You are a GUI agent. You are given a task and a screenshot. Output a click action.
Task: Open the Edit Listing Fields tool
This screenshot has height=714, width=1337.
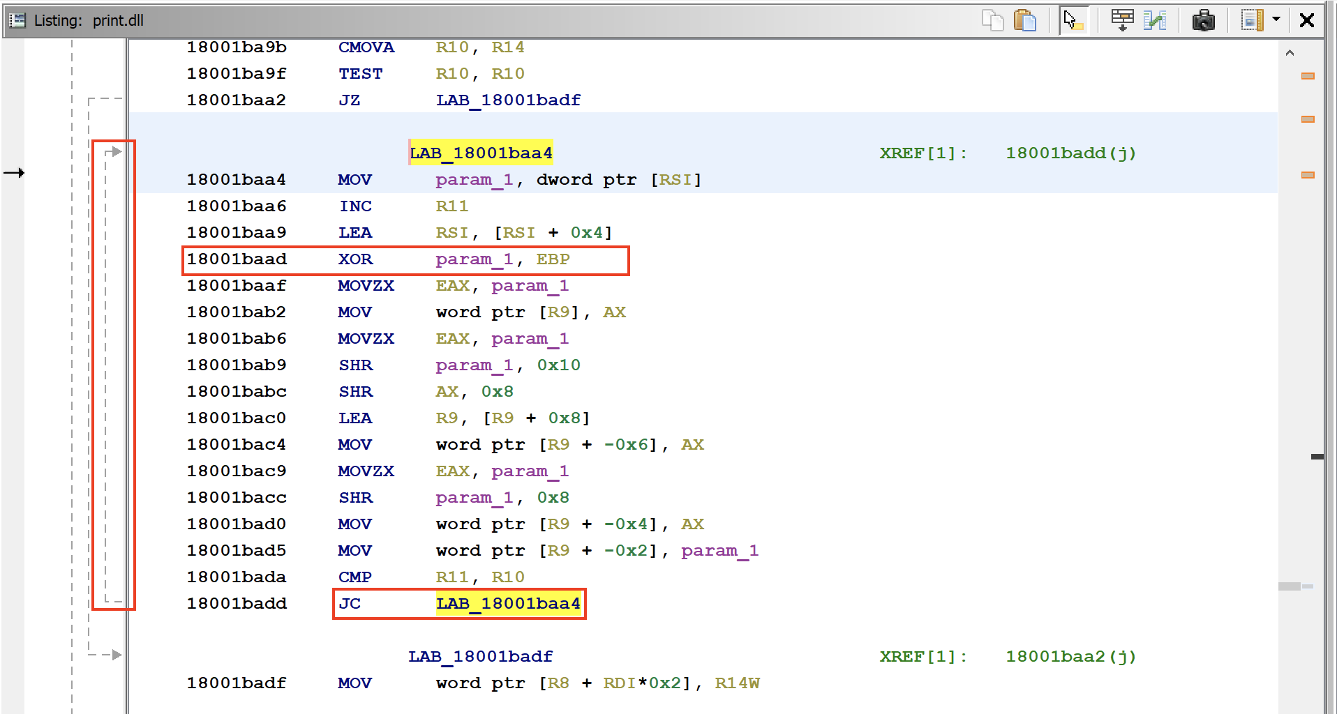click(1122, 20)
